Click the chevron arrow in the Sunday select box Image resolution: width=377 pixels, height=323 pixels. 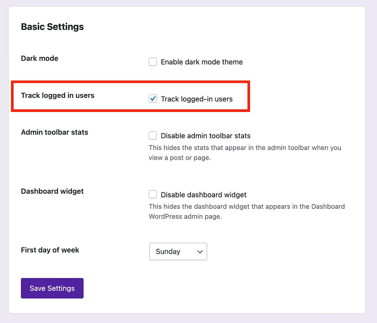click(200, 252)
